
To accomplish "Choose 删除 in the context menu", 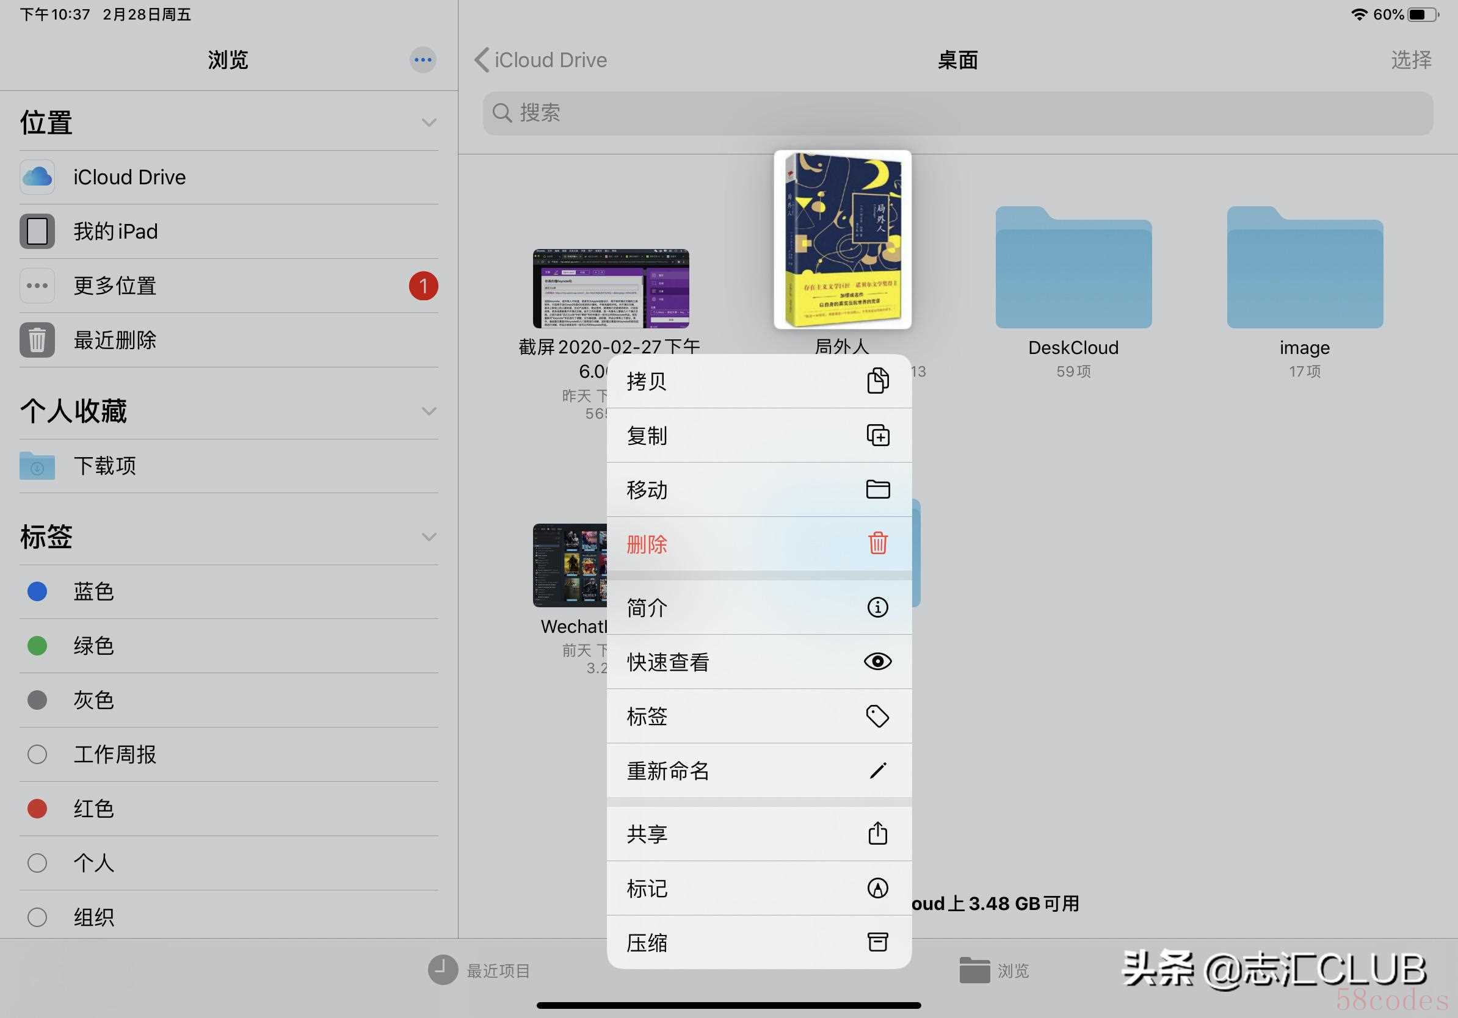I will tap(759, 544).
